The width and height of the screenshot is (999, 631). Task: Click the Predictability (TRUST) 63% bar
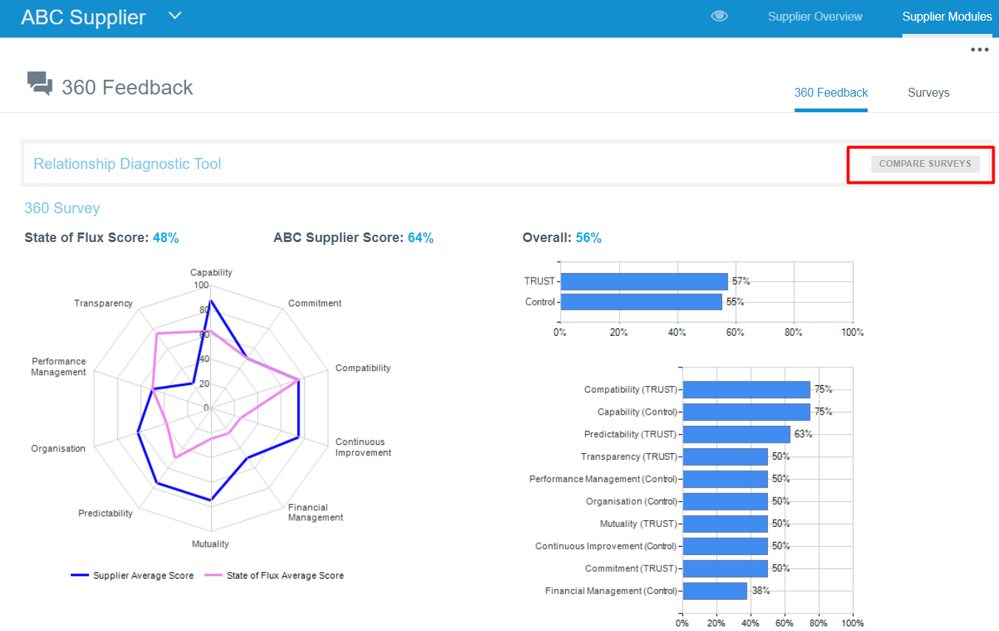pos(736,434)
